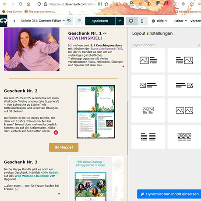
Task: Open browser extensions puzzle icon
Action: [192, 4]
